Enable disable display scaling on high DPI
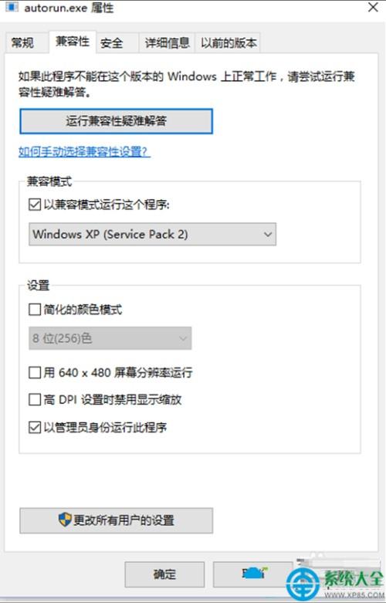386x603 pixels. (x=35, y=400)
